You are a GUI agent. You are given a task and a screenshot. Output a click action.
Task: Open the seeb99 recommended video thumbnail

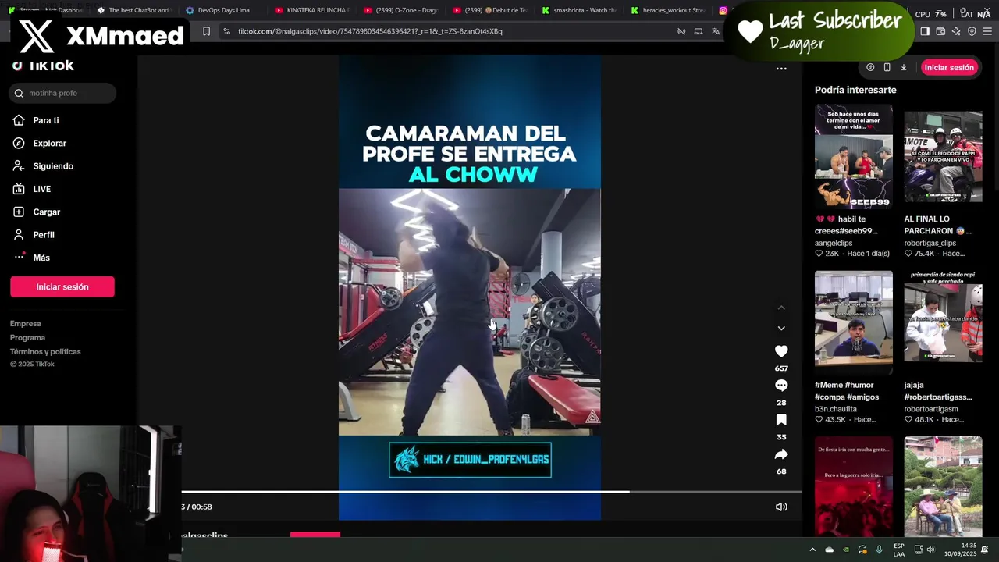pyautogui.click(x=854, y=156)
